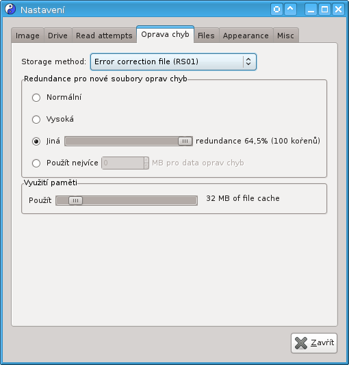
Task: Minimize the Nastavení window
Action: click(x=311, y=10)
